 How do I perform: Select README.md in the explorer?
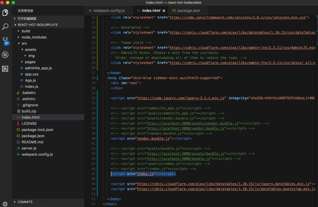tap(32, 142)
